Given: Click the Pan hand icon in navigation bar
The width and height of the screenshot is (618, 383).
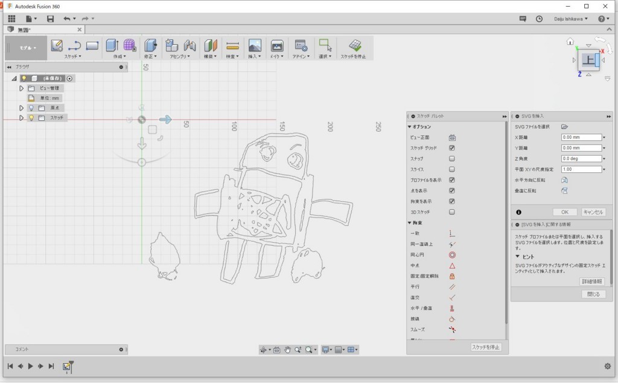Looking at the screenshot, I should click(x=287, y=350).
